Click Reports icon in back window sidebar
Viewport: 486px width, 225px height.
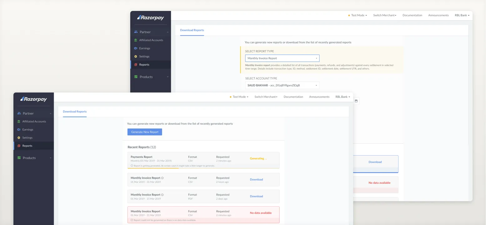[x=136, y=65]
